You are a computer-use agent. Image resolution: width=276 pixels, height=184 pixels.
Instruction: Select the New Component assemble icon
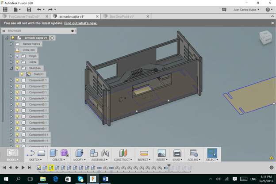(x=94, y=153)
